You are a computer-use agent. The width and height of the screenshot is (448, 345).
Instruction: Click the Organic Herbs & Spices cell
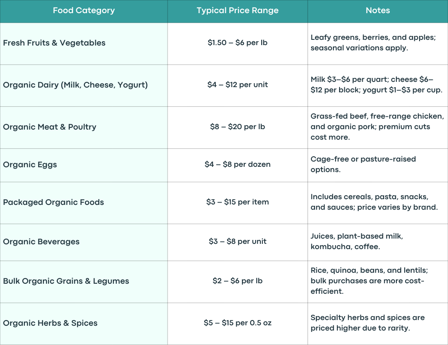tap(84, 324)
